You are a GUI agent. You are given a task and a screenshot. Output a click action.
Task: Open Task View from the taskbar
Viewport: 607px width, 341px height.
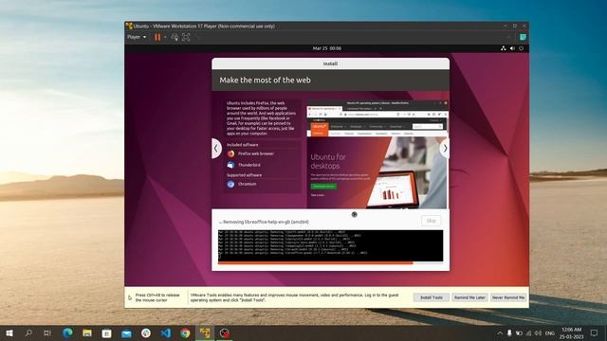47,332
